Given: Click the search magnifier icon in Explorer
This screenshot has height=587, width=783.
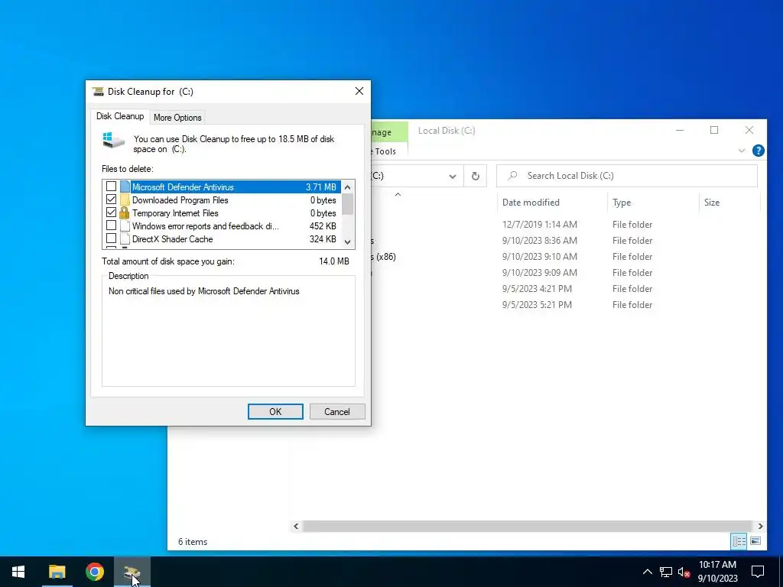Looking at the screenshot, I should pyautogui.click(x=512, y=176).
